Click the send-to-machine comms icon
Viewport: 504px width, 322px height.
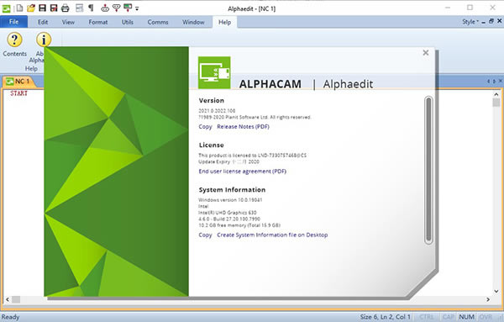coord(105,8)
